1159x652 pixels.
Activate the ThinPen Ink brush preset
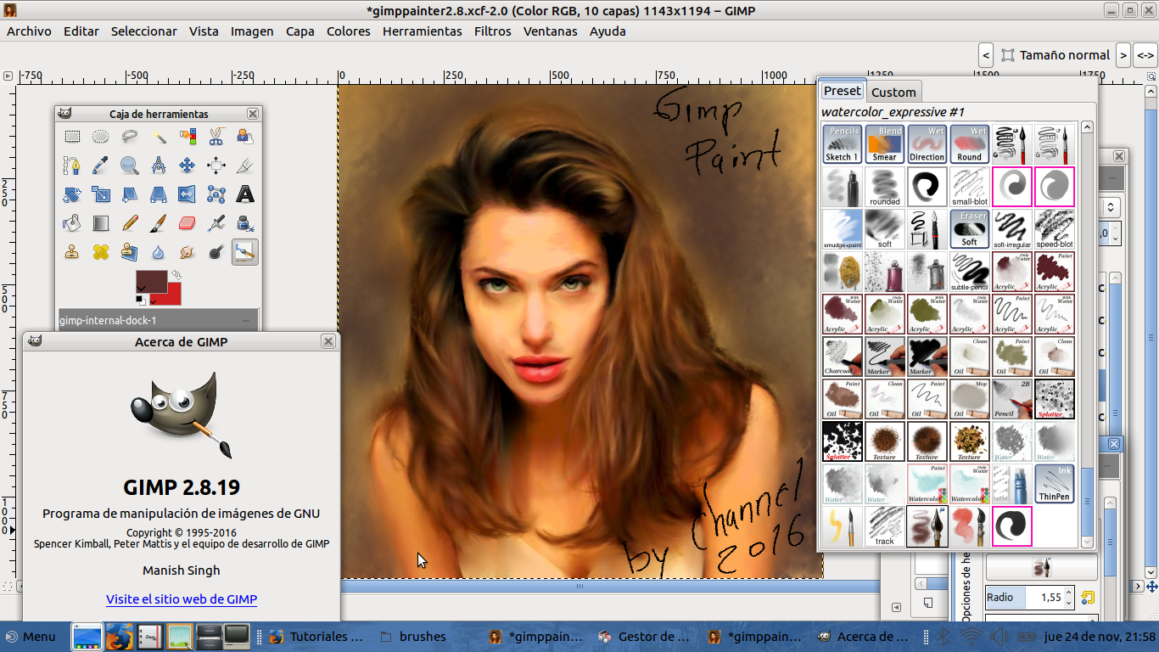(x=1054, y=484)
